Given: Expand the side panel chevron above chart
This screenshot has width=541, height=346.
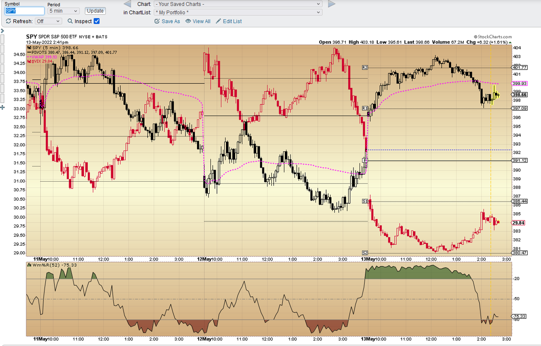Looking at the screenshot, I should [2, 31].
